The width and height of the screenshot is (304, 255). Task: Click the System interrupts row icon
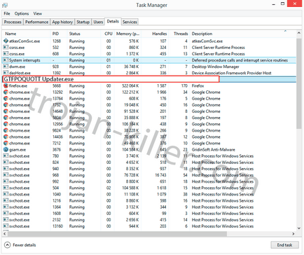coord(6,60)
